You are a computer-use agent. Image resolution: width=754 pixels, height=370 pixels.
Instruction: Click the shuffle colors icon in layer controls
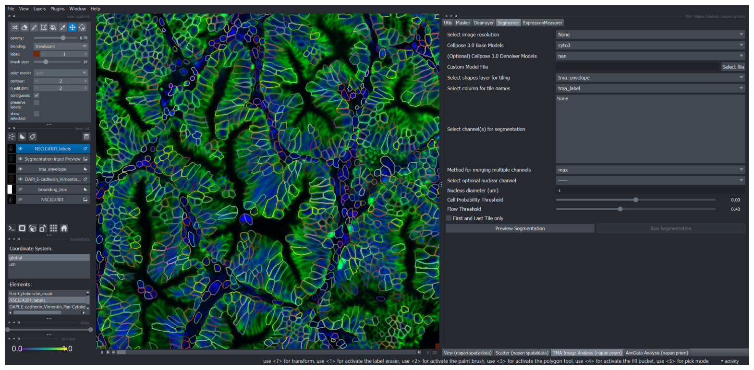click(x=15, y=27)
